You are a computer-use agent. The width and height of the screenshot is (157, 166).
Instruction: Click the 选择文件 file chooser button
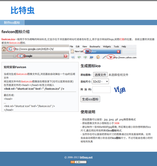pos(100,75)
